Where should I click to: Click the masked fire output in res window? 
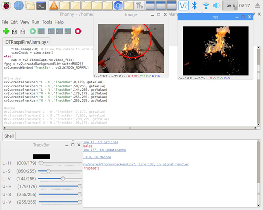215,51
